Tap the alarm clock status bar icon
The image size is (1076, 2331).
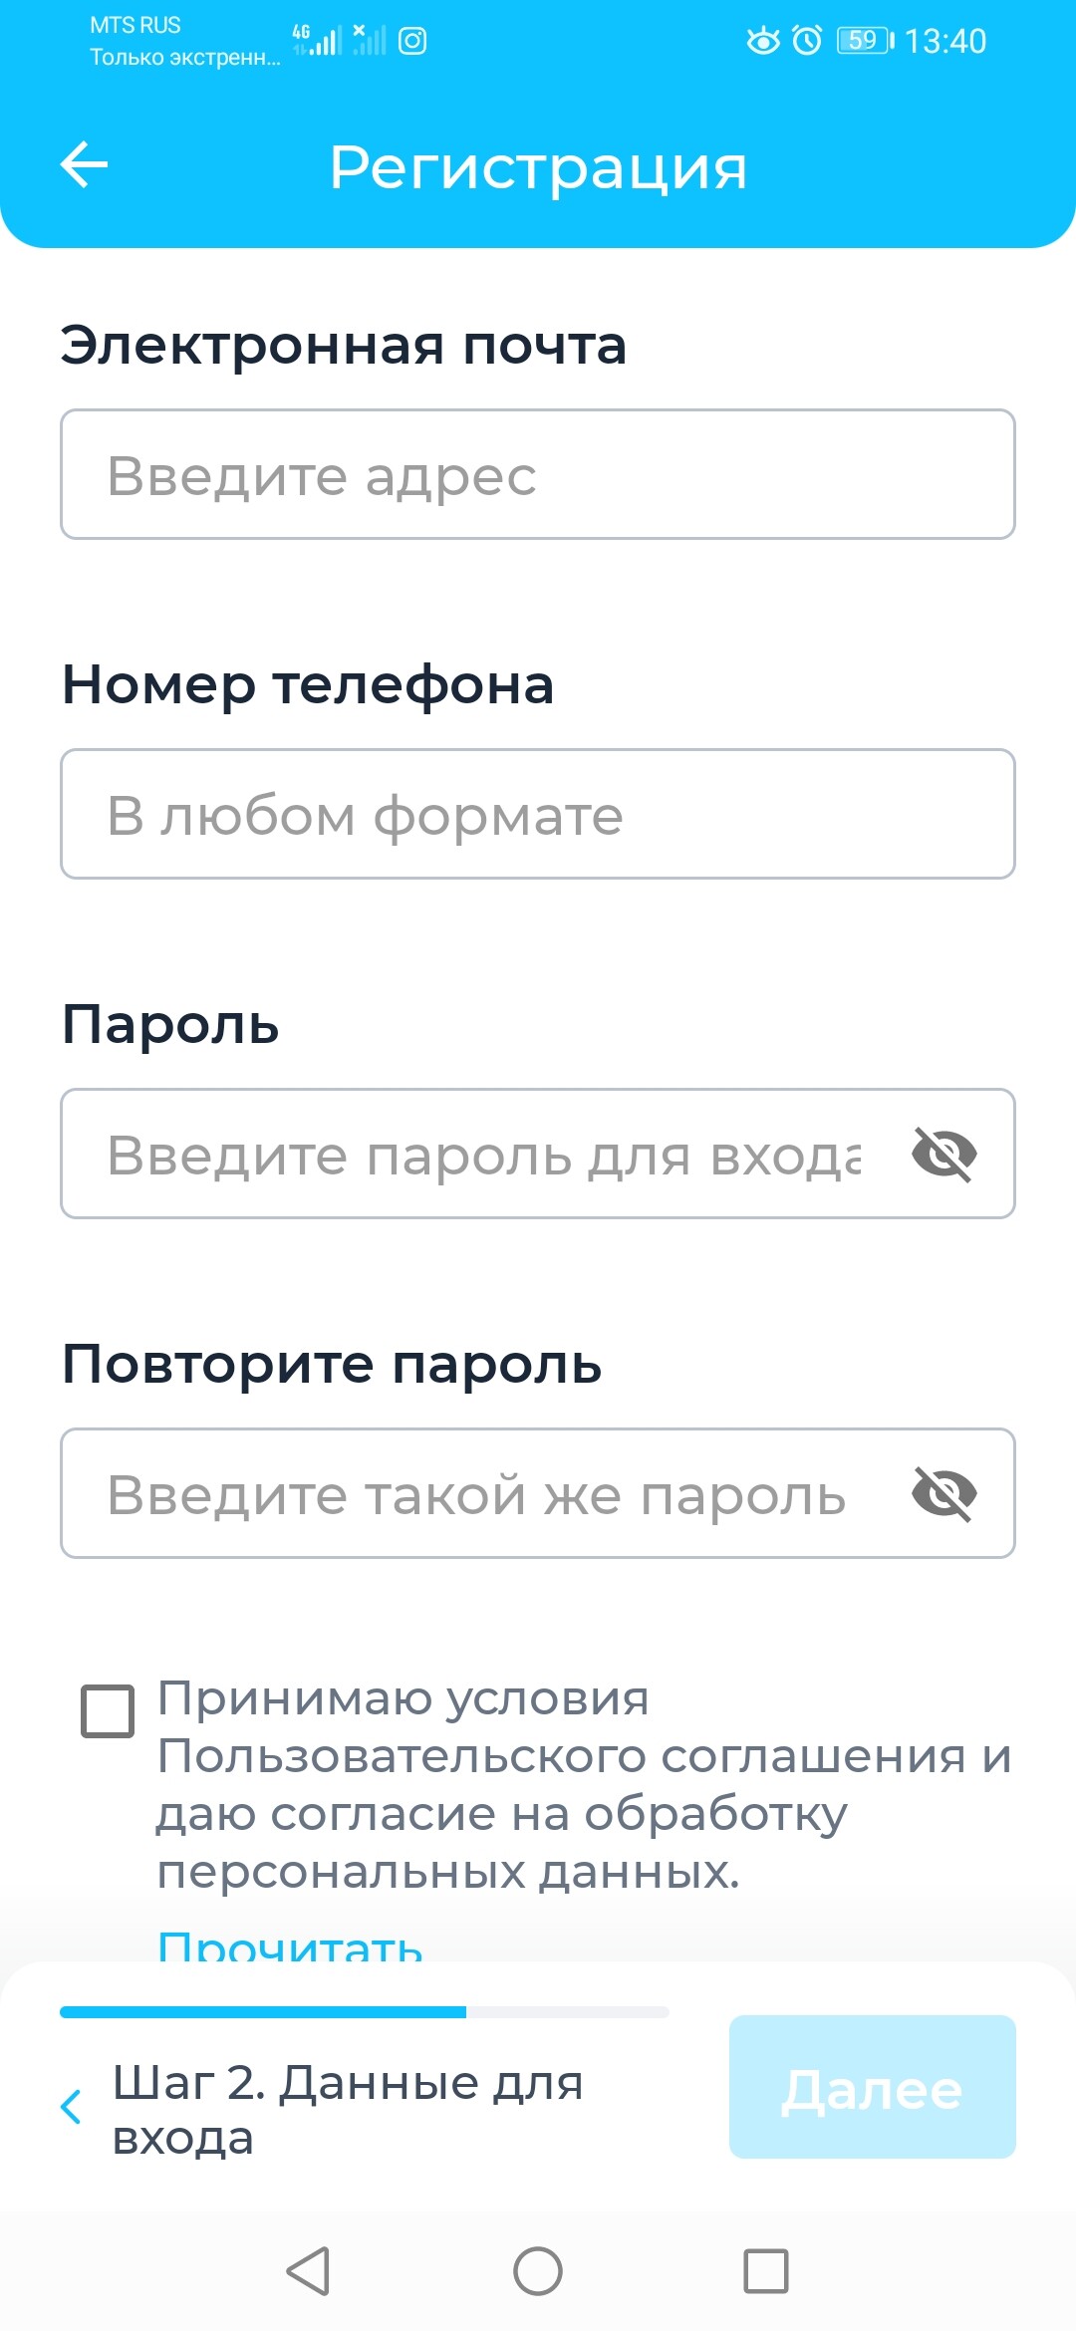pyautogui.click(x=807, y=40)
